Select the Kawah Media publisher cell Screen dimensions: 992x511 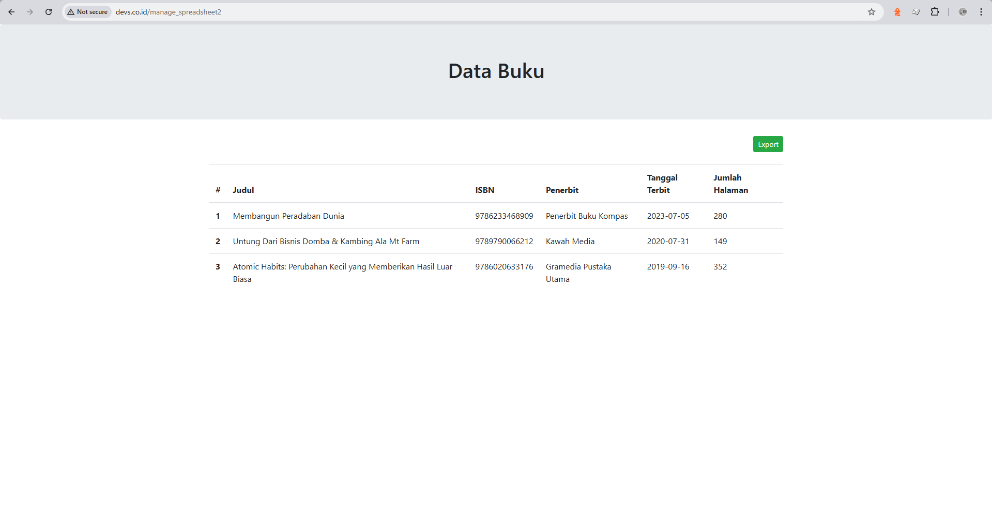[570, 241]
